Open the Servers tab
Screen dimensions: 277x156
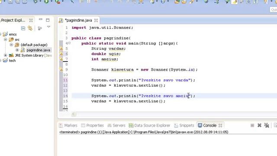pos(116,125)
